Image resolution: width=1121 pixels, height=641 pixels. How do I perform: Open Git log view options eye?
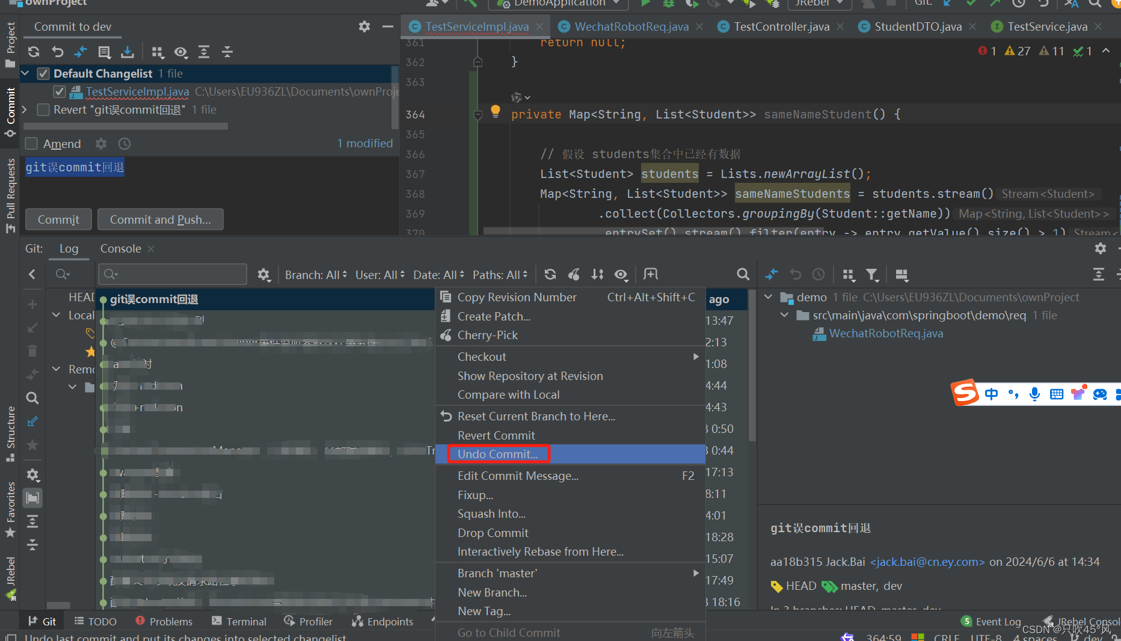pyautogui.click(x=621, y=274)
